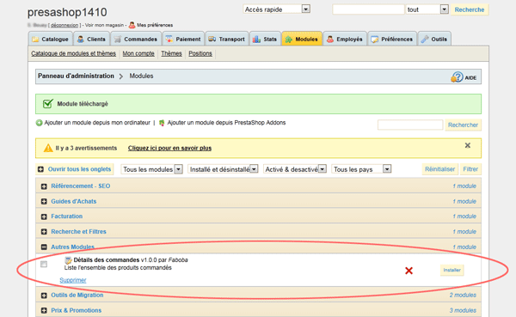Open the Installé et désinstallé dropdown
Screen dimensions: 516x317
223,169
